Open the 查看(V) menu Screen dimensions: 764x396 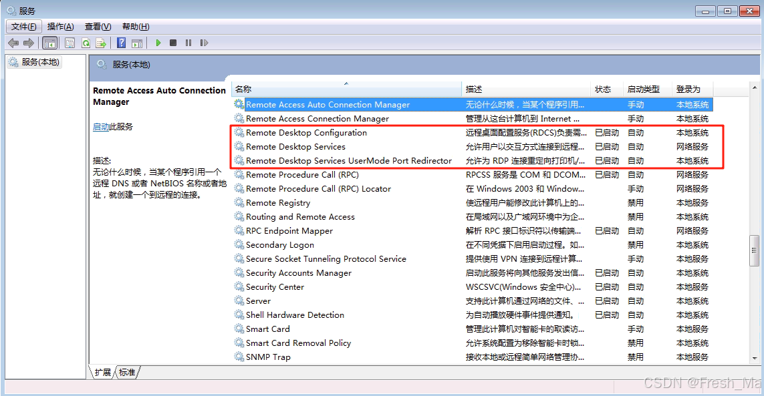click(x=98, y=26)
